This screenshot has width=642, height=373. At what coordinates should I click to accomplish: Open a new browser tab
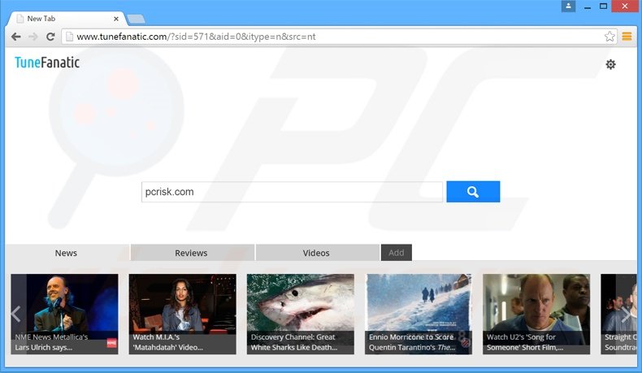pos(136,19)
